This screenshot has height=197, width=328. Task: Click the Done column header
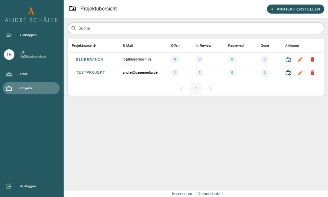[265, 45]
